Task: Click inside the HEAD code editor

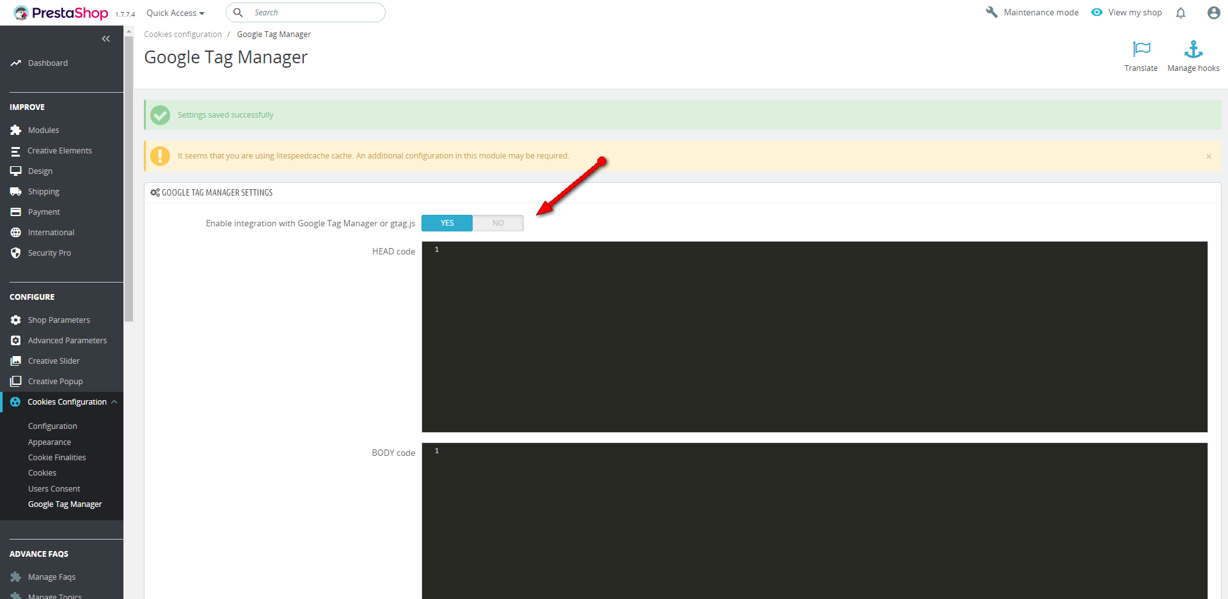Action: pos(815,337)
